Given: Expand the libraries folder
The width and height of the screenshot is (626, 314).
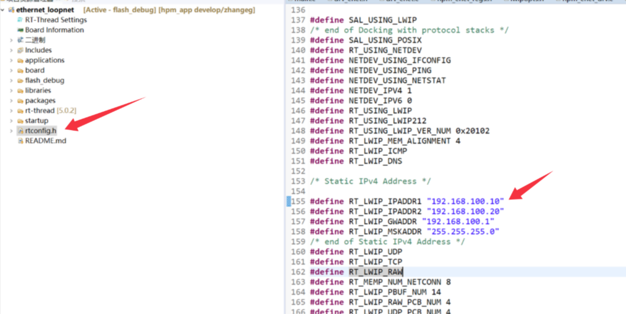Looking at the screenshot, I should pyautogui.click(x=11, y=90).
